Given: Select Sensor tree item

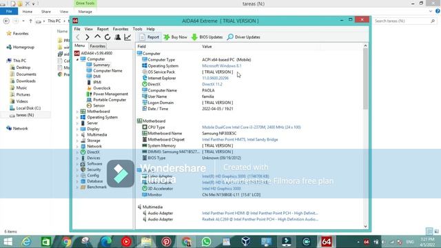Looking at the screenshot, I should pos(99,105).
